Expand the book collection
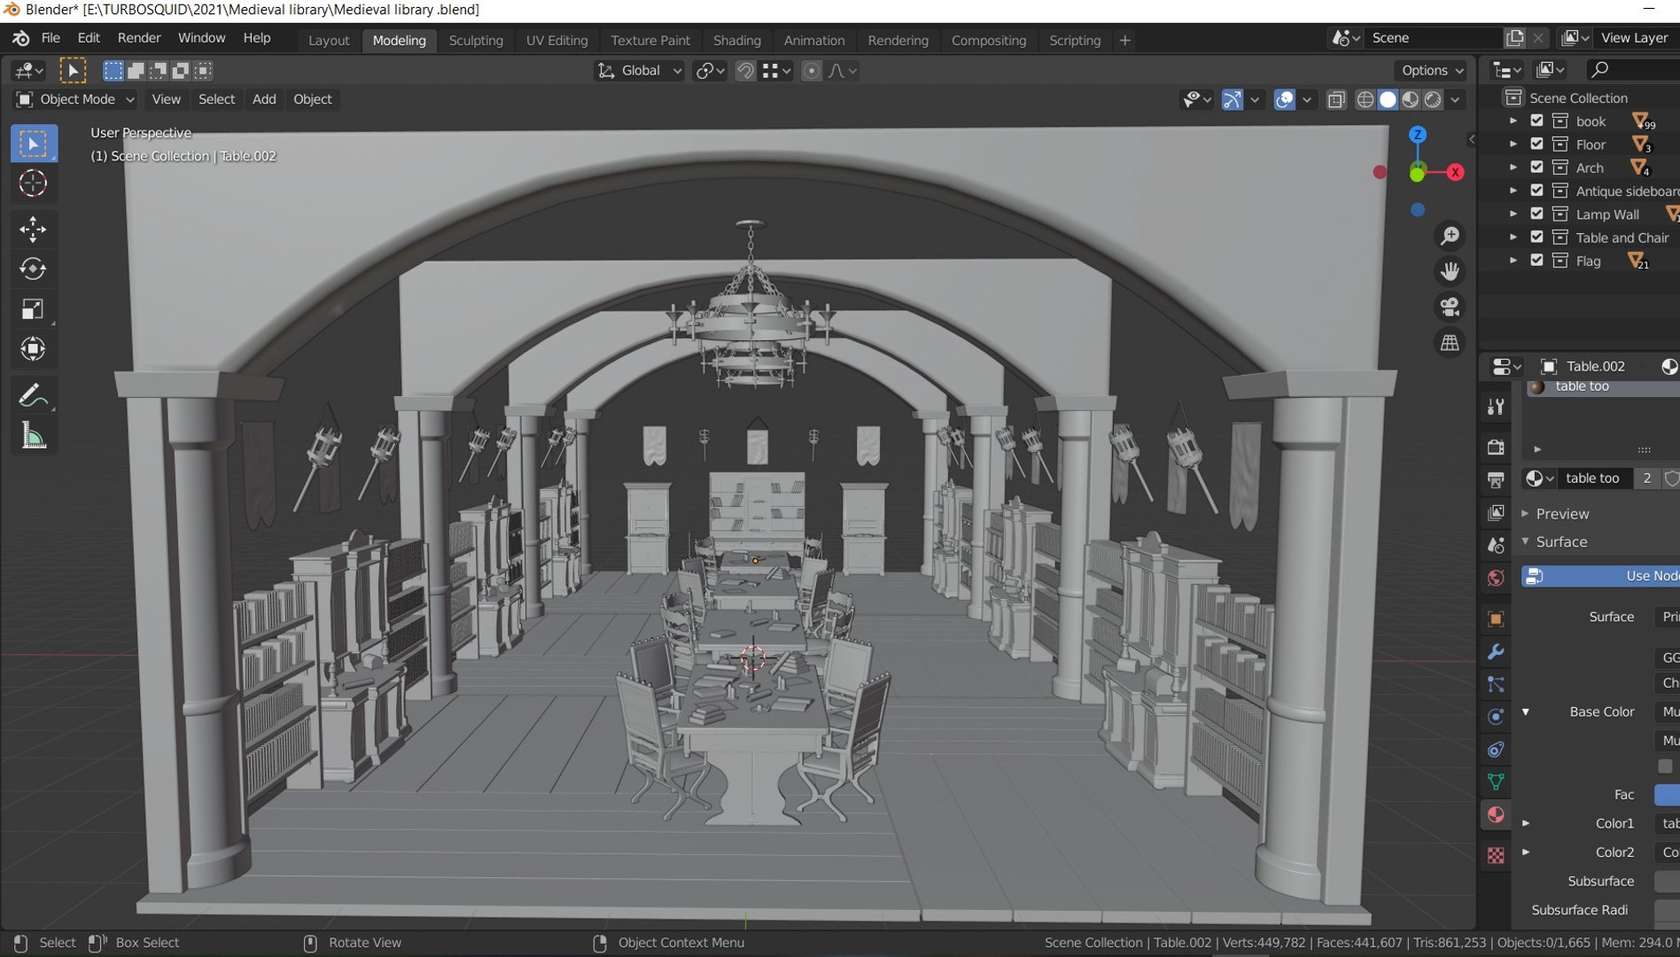The width and height of the screenshot is (1680, 957). (1513, 121)
